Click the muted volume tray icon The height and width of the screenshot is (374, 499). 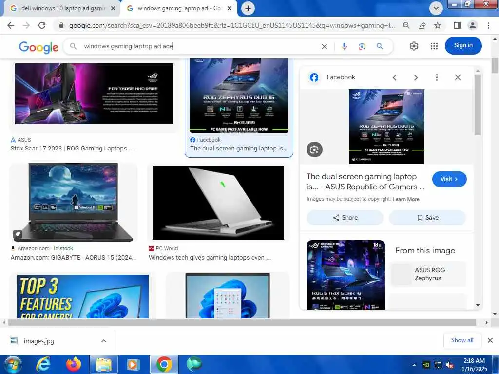point(450,365)
